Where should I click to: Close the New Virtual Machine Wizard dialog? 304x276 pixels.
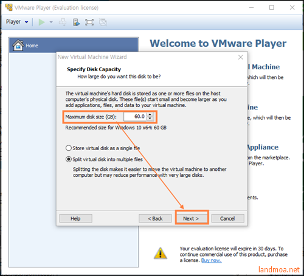(241, 57)
